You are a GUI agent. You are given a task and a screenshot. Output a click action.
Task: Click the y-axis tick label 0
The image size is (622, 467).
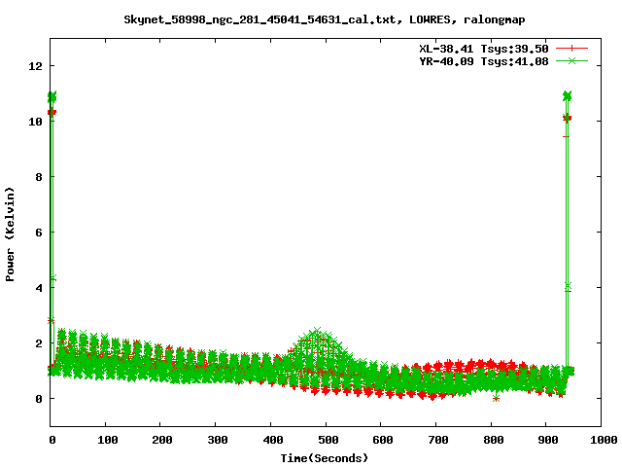39,399
